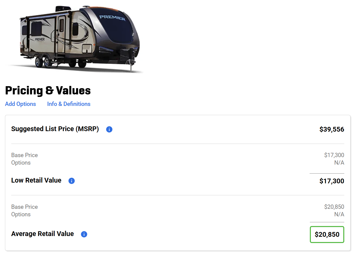
Task: Click the Average Retail Value label
Action: (42, 234)
